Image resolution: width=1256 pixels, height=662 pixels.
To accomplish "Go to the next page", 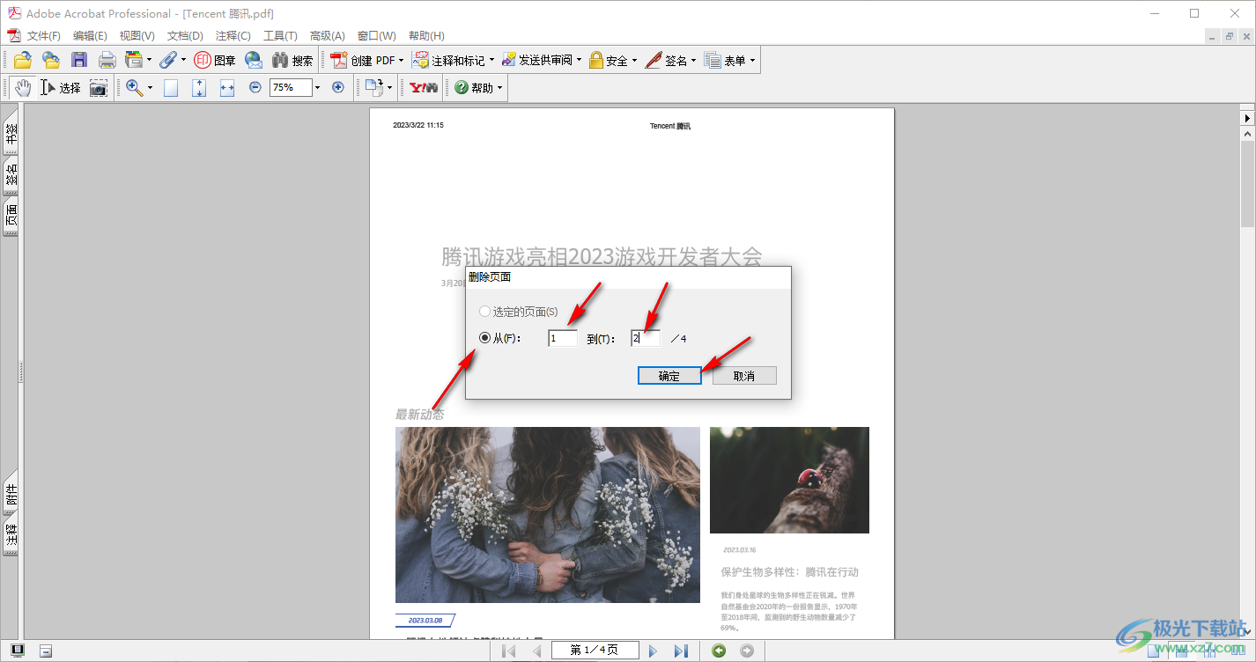I will pos(653,651).
